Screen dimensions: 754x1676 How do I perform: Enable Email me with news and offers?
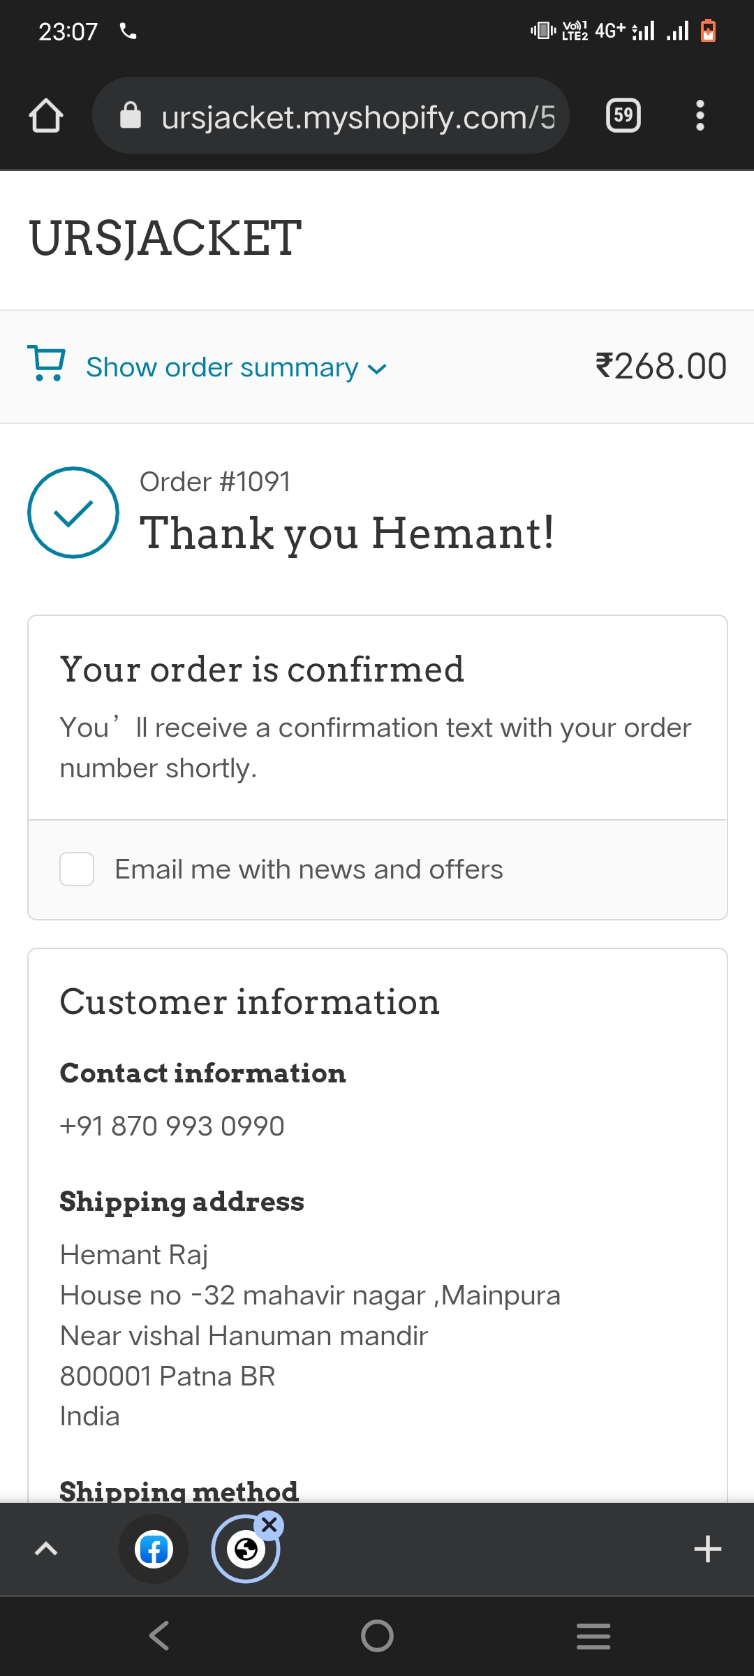click(77, 869)
